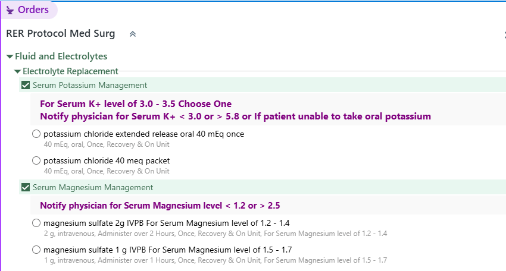Select potassium chloride extended release oral option
This screenshot has width=506, height=271.
pos(36,134)
